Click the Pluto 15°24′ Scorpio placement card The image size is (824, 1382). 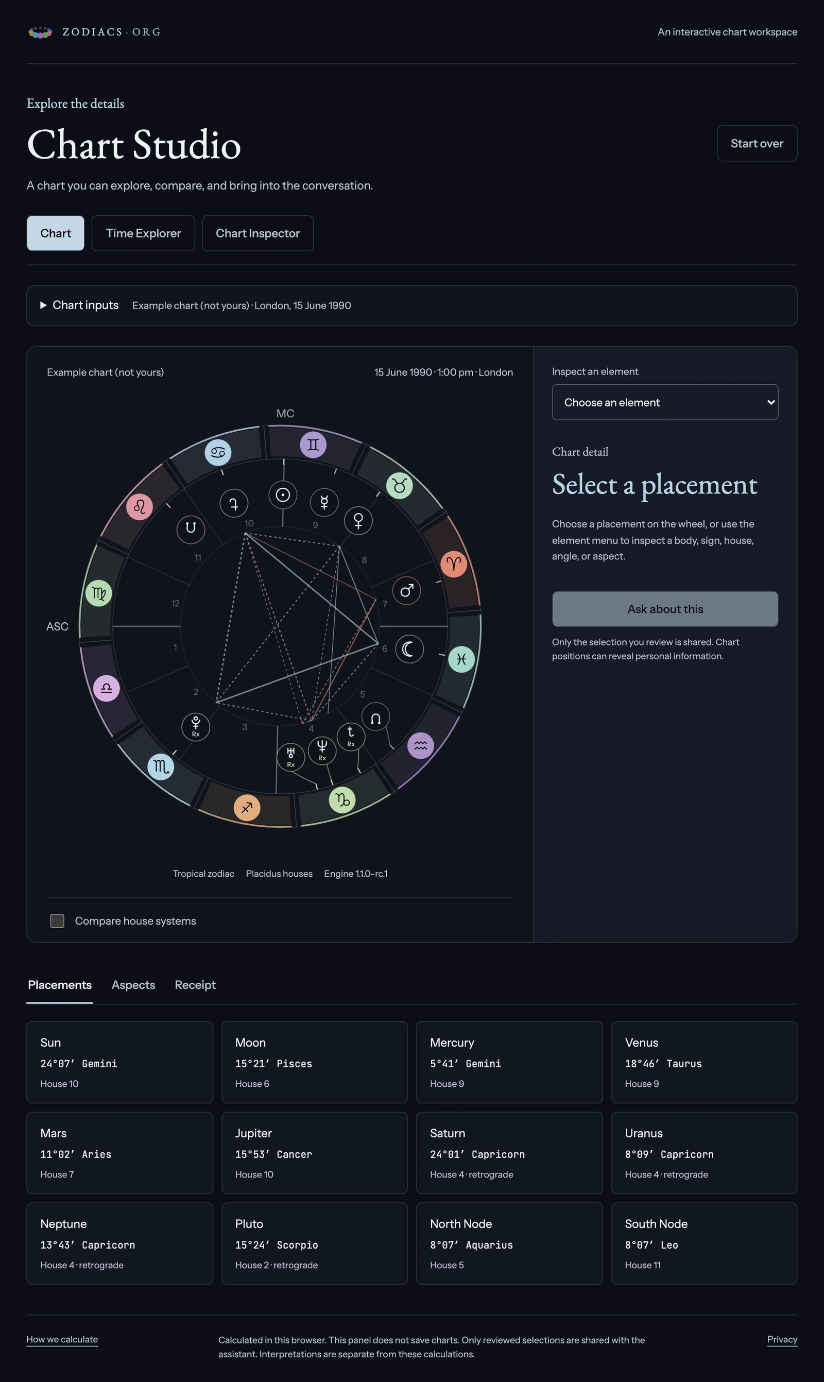point(314,1243)
